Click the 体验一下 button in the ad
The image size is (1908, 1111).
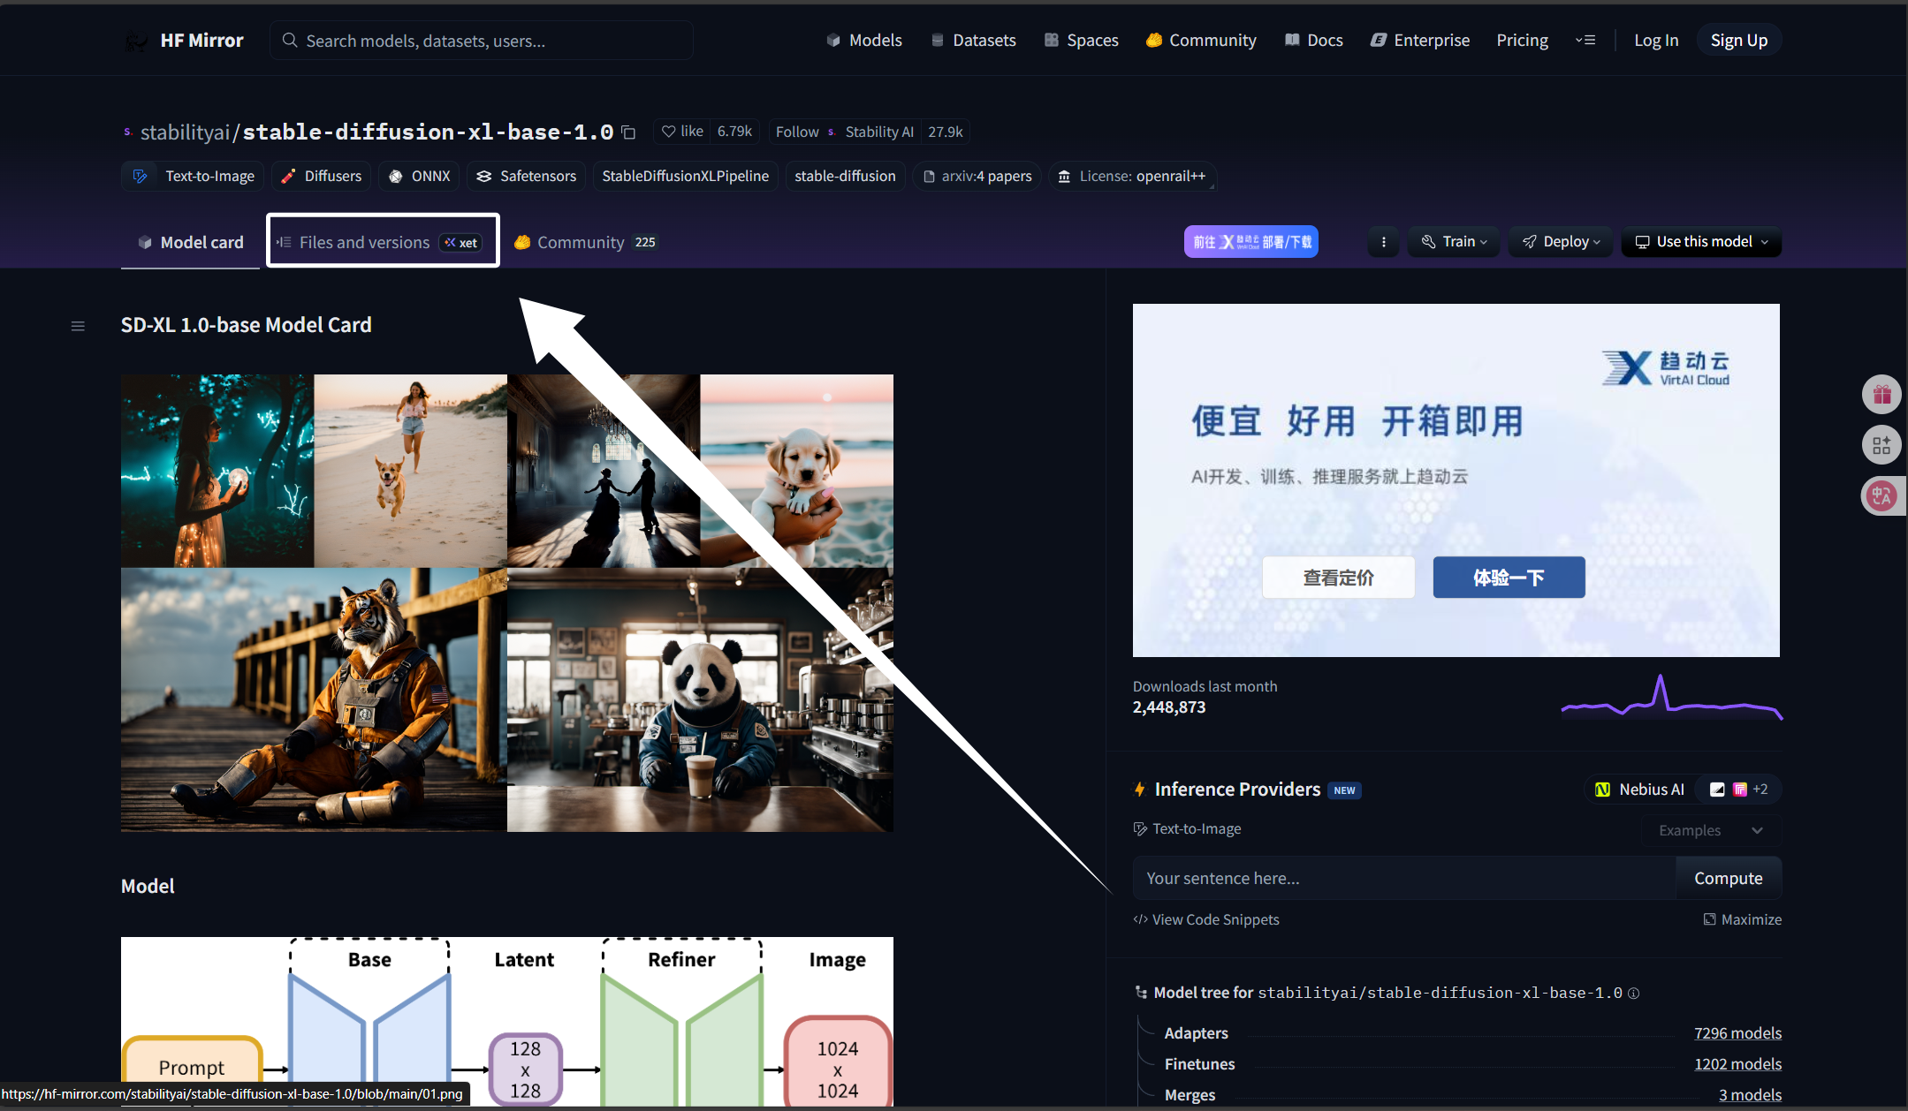click(x=1509, y=578)
